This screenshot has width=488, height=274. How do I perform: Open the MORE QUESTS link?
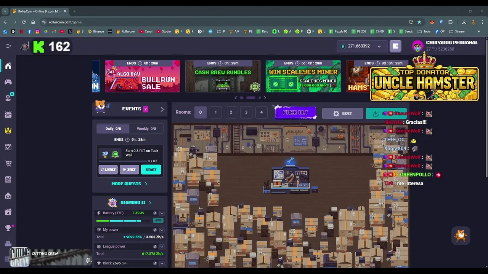click(x=129, y=184)
